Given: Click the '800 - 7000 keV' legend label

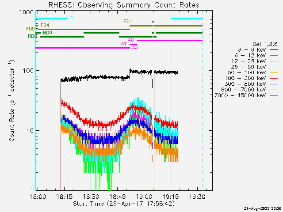Looking at the screenshot, I should (244, 90).
